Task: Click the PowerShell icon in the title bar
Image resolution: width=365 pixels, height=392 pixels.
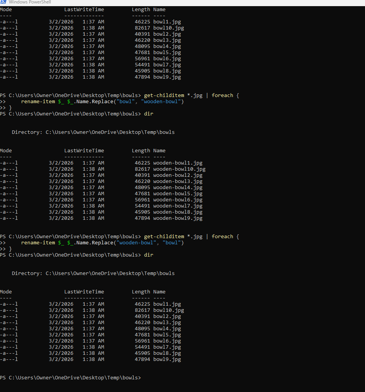Action: (x=3, y=2)
